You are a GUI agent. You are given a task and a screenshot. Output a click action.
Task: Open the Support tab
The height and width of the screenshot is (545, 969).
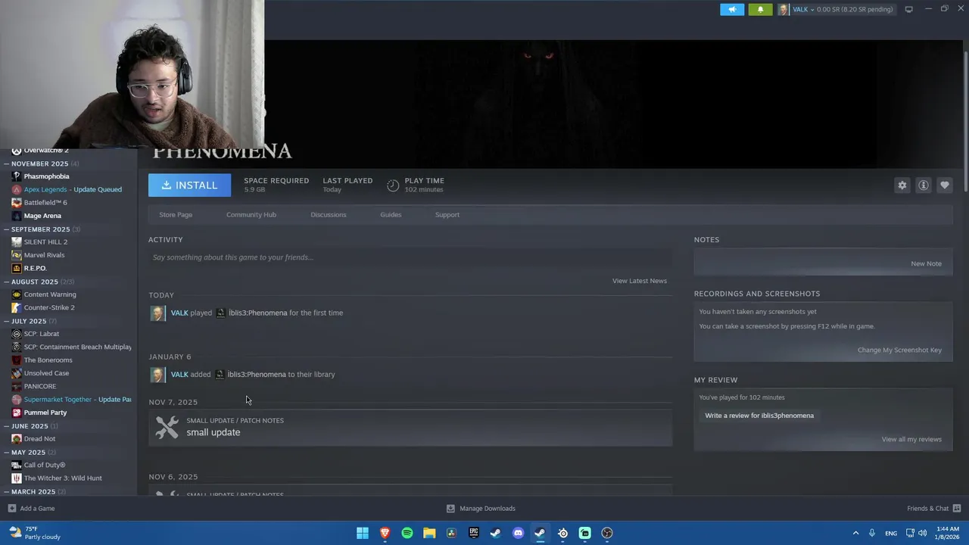447,214
